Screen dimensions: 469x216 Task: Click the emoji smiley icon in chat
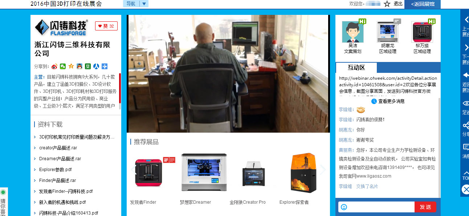click(344, 207)
